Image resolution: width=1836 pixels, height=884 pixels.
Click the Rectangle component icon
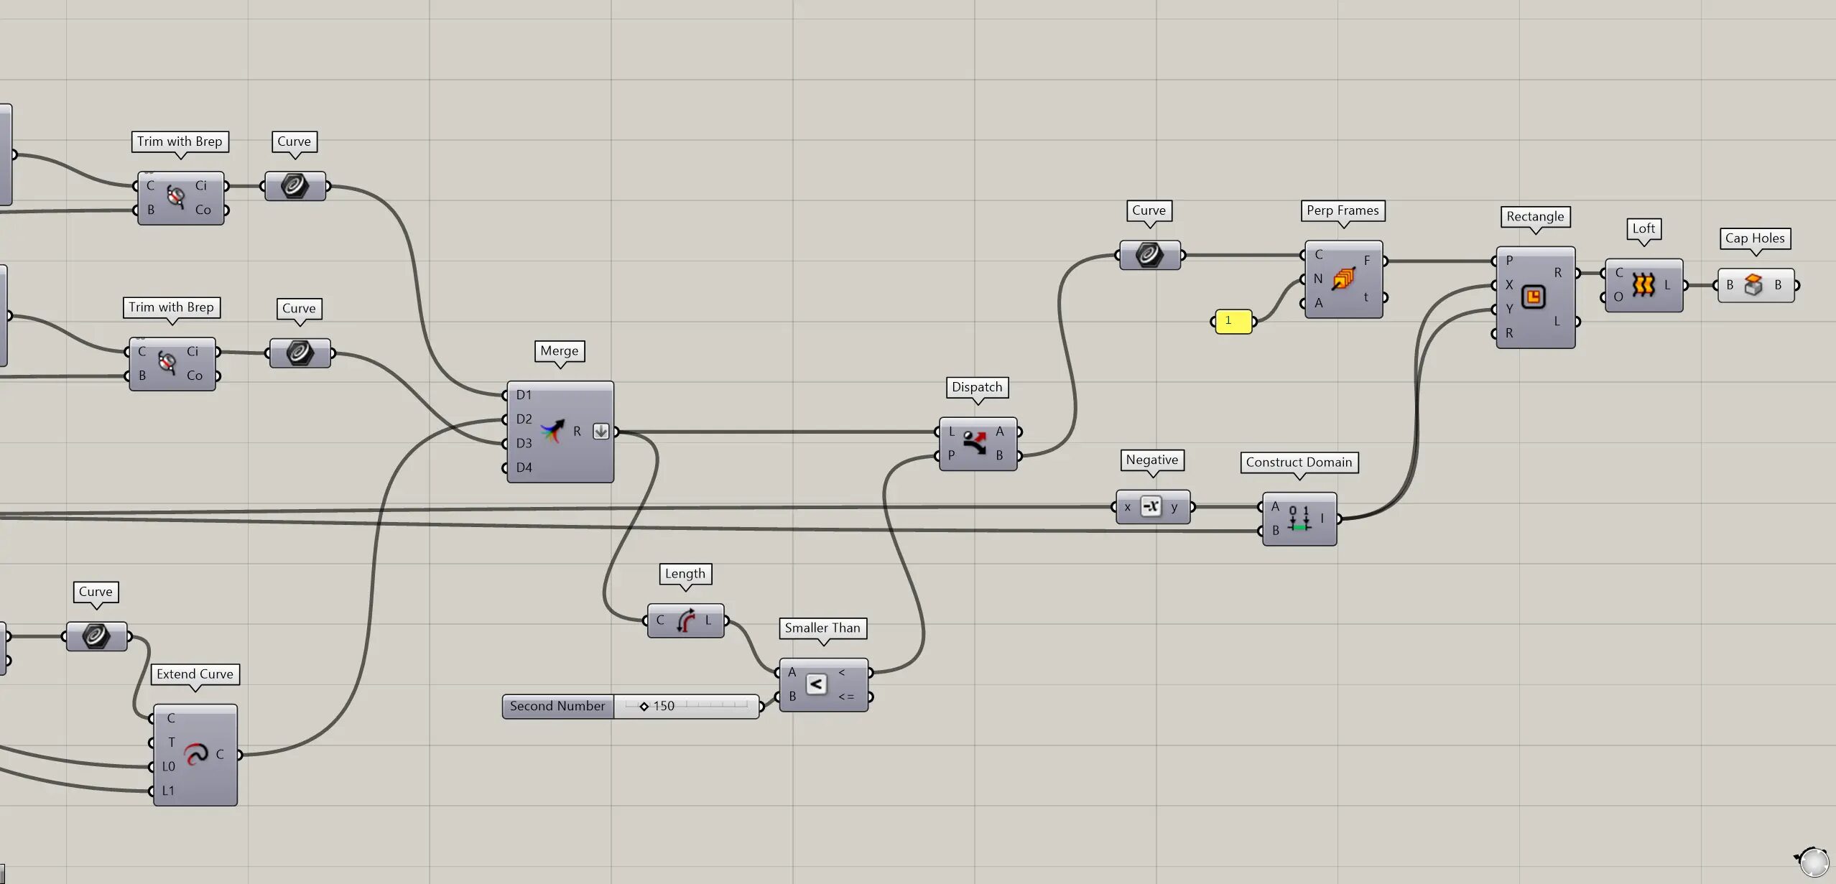(x=1533, y=297)
